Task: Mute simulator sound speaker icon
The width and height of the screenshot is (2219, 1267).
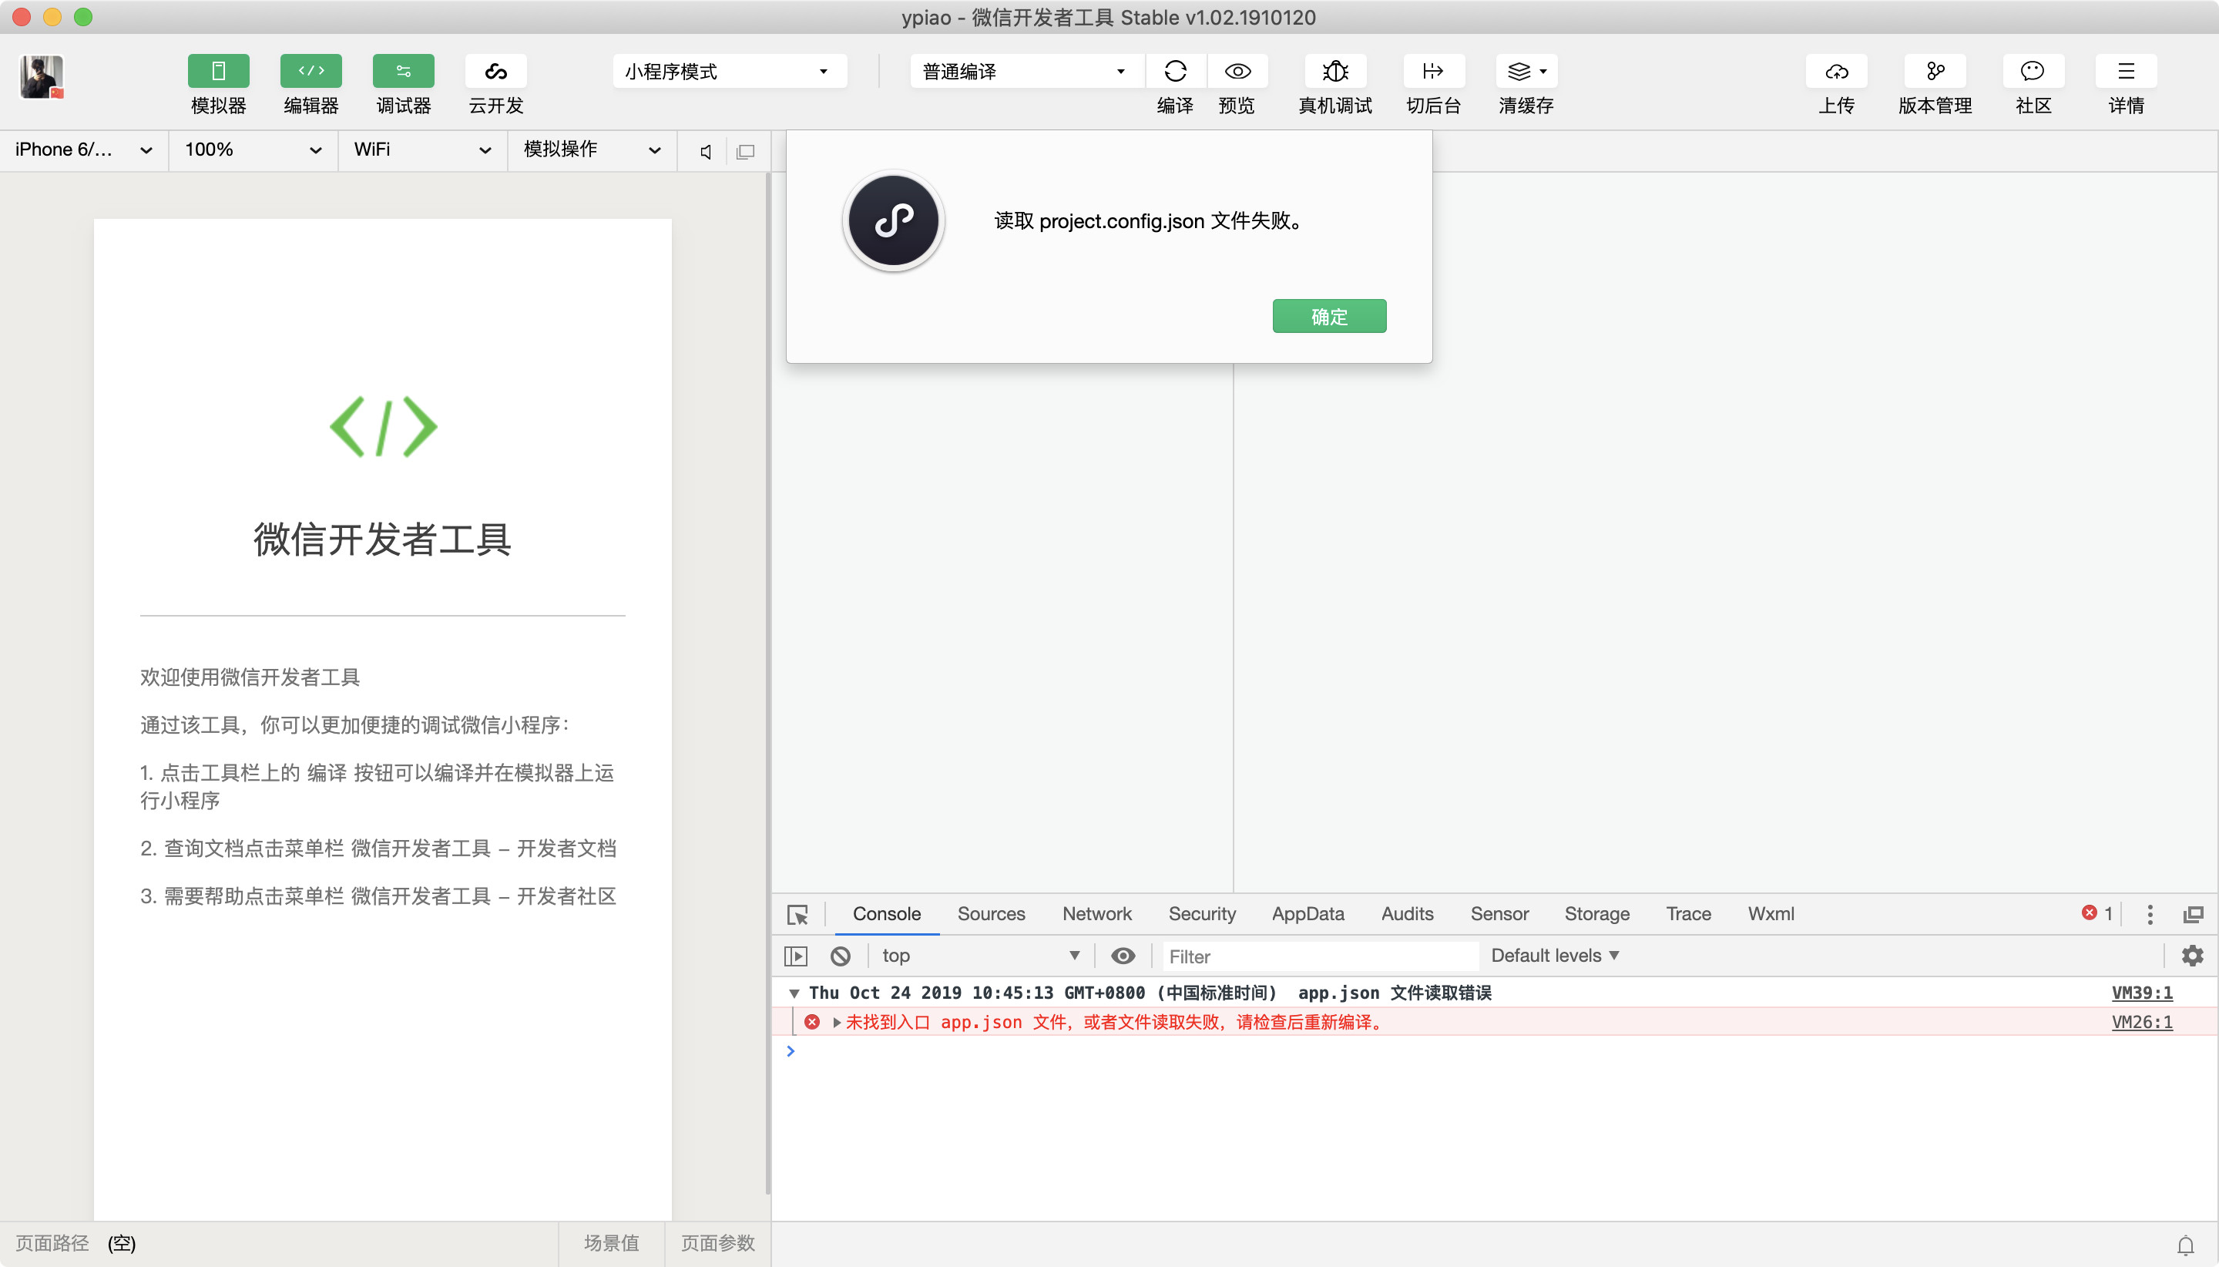Action: (706, 151)
